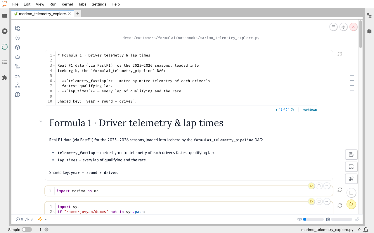The height and width of the screenshot is (233, 374).
Task: Toggle the 'f' checkbox in cell footer
Action: [288, 110]
